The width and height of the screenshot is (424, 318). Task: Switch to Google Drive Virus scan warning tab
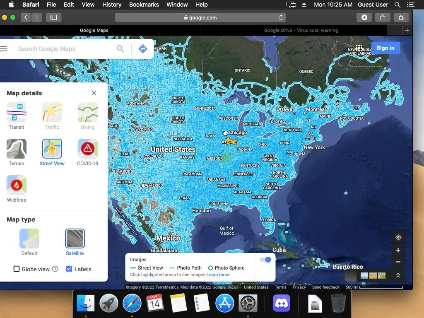(301, 30)
